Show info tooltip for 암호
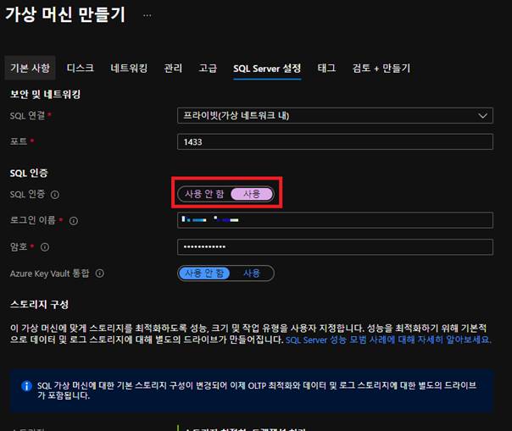512x431 pixels. point(45,247)
